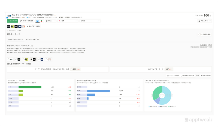The image size is (218, 127).
Task: Select the インストール数 radio option
Action: (x=168, y=76)
